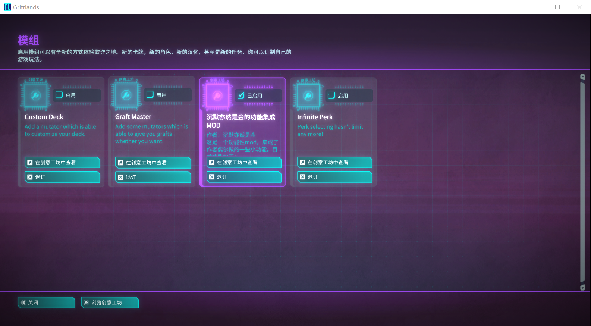Enable the Infinite Perk mod checkbox
591x326 pixels.
(331, 95)
